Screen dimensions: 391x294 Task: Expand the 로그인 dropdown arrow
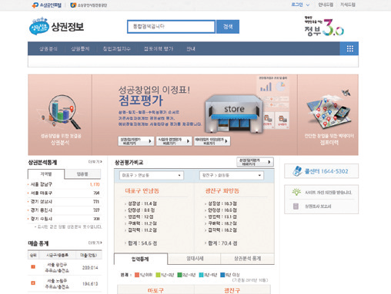tap(308, 5)
